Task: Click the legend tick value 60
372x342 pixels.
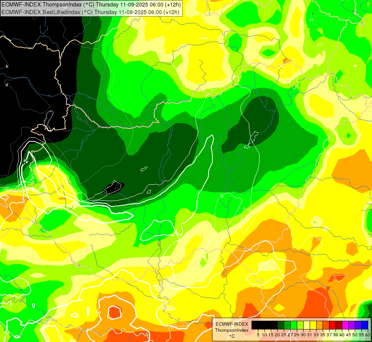Action: click(368, 335)
